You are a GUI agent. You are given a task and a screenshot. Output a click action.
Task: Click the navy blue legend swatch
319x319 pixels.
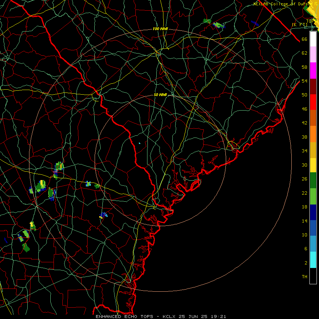313,212
